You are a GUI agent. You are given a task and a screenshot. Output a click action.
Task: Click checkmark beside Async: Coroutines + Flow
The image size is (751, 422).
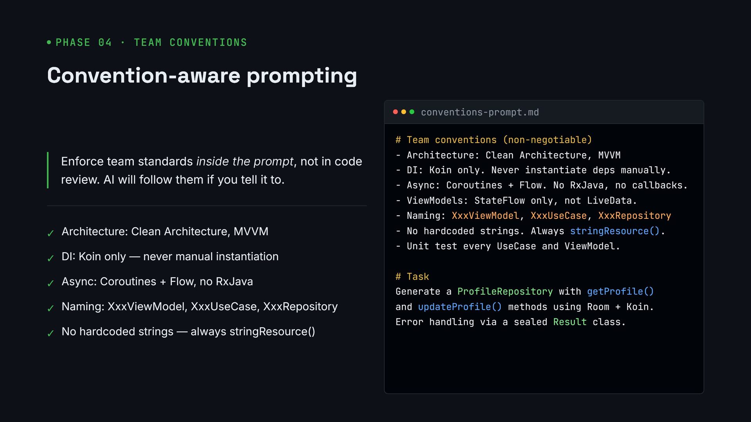50,283
